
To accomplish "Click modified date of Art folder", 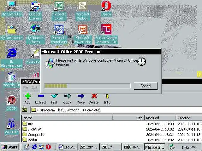I will point(160,124).
